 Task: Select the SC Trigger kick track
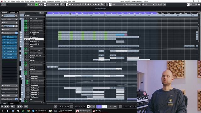tap(34, 33)
